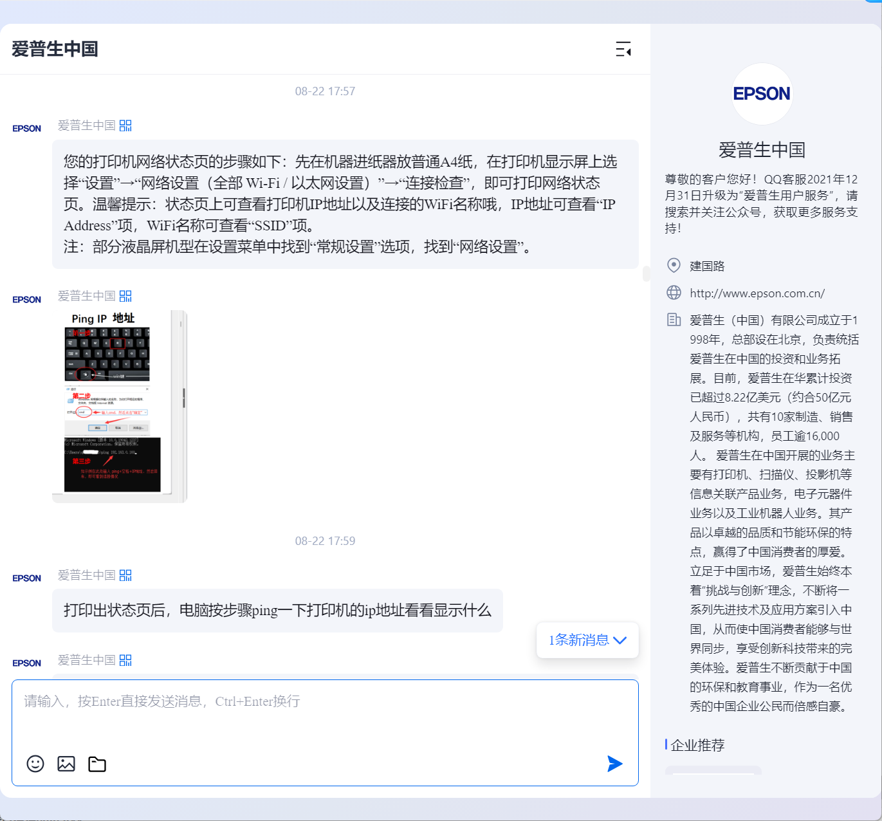This screenshot has width=882, height=821.
Task: Click the company description paragraph
Action: pyautogui.click(x=774, y=513)
